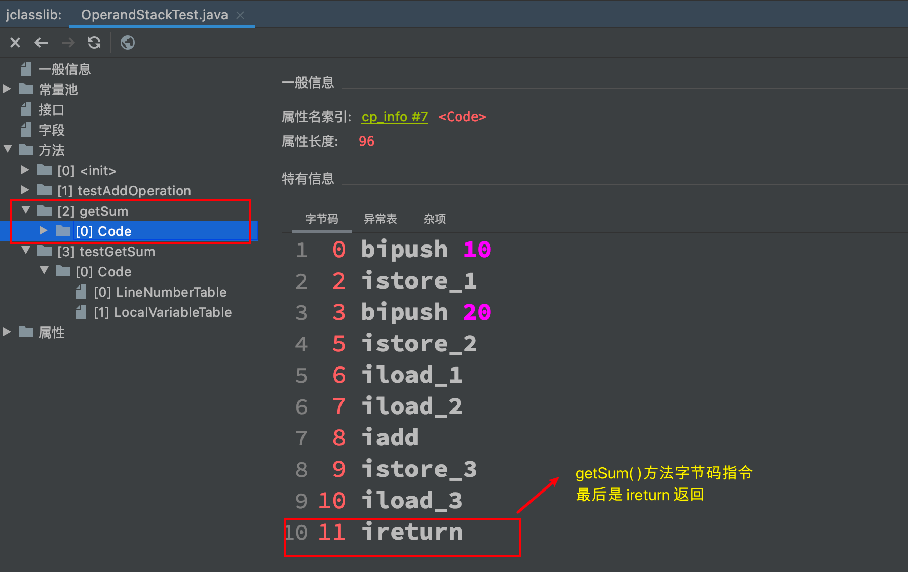Click the ireturn instruction
This screenshot has width=908, height=572.
pos(411,532)
